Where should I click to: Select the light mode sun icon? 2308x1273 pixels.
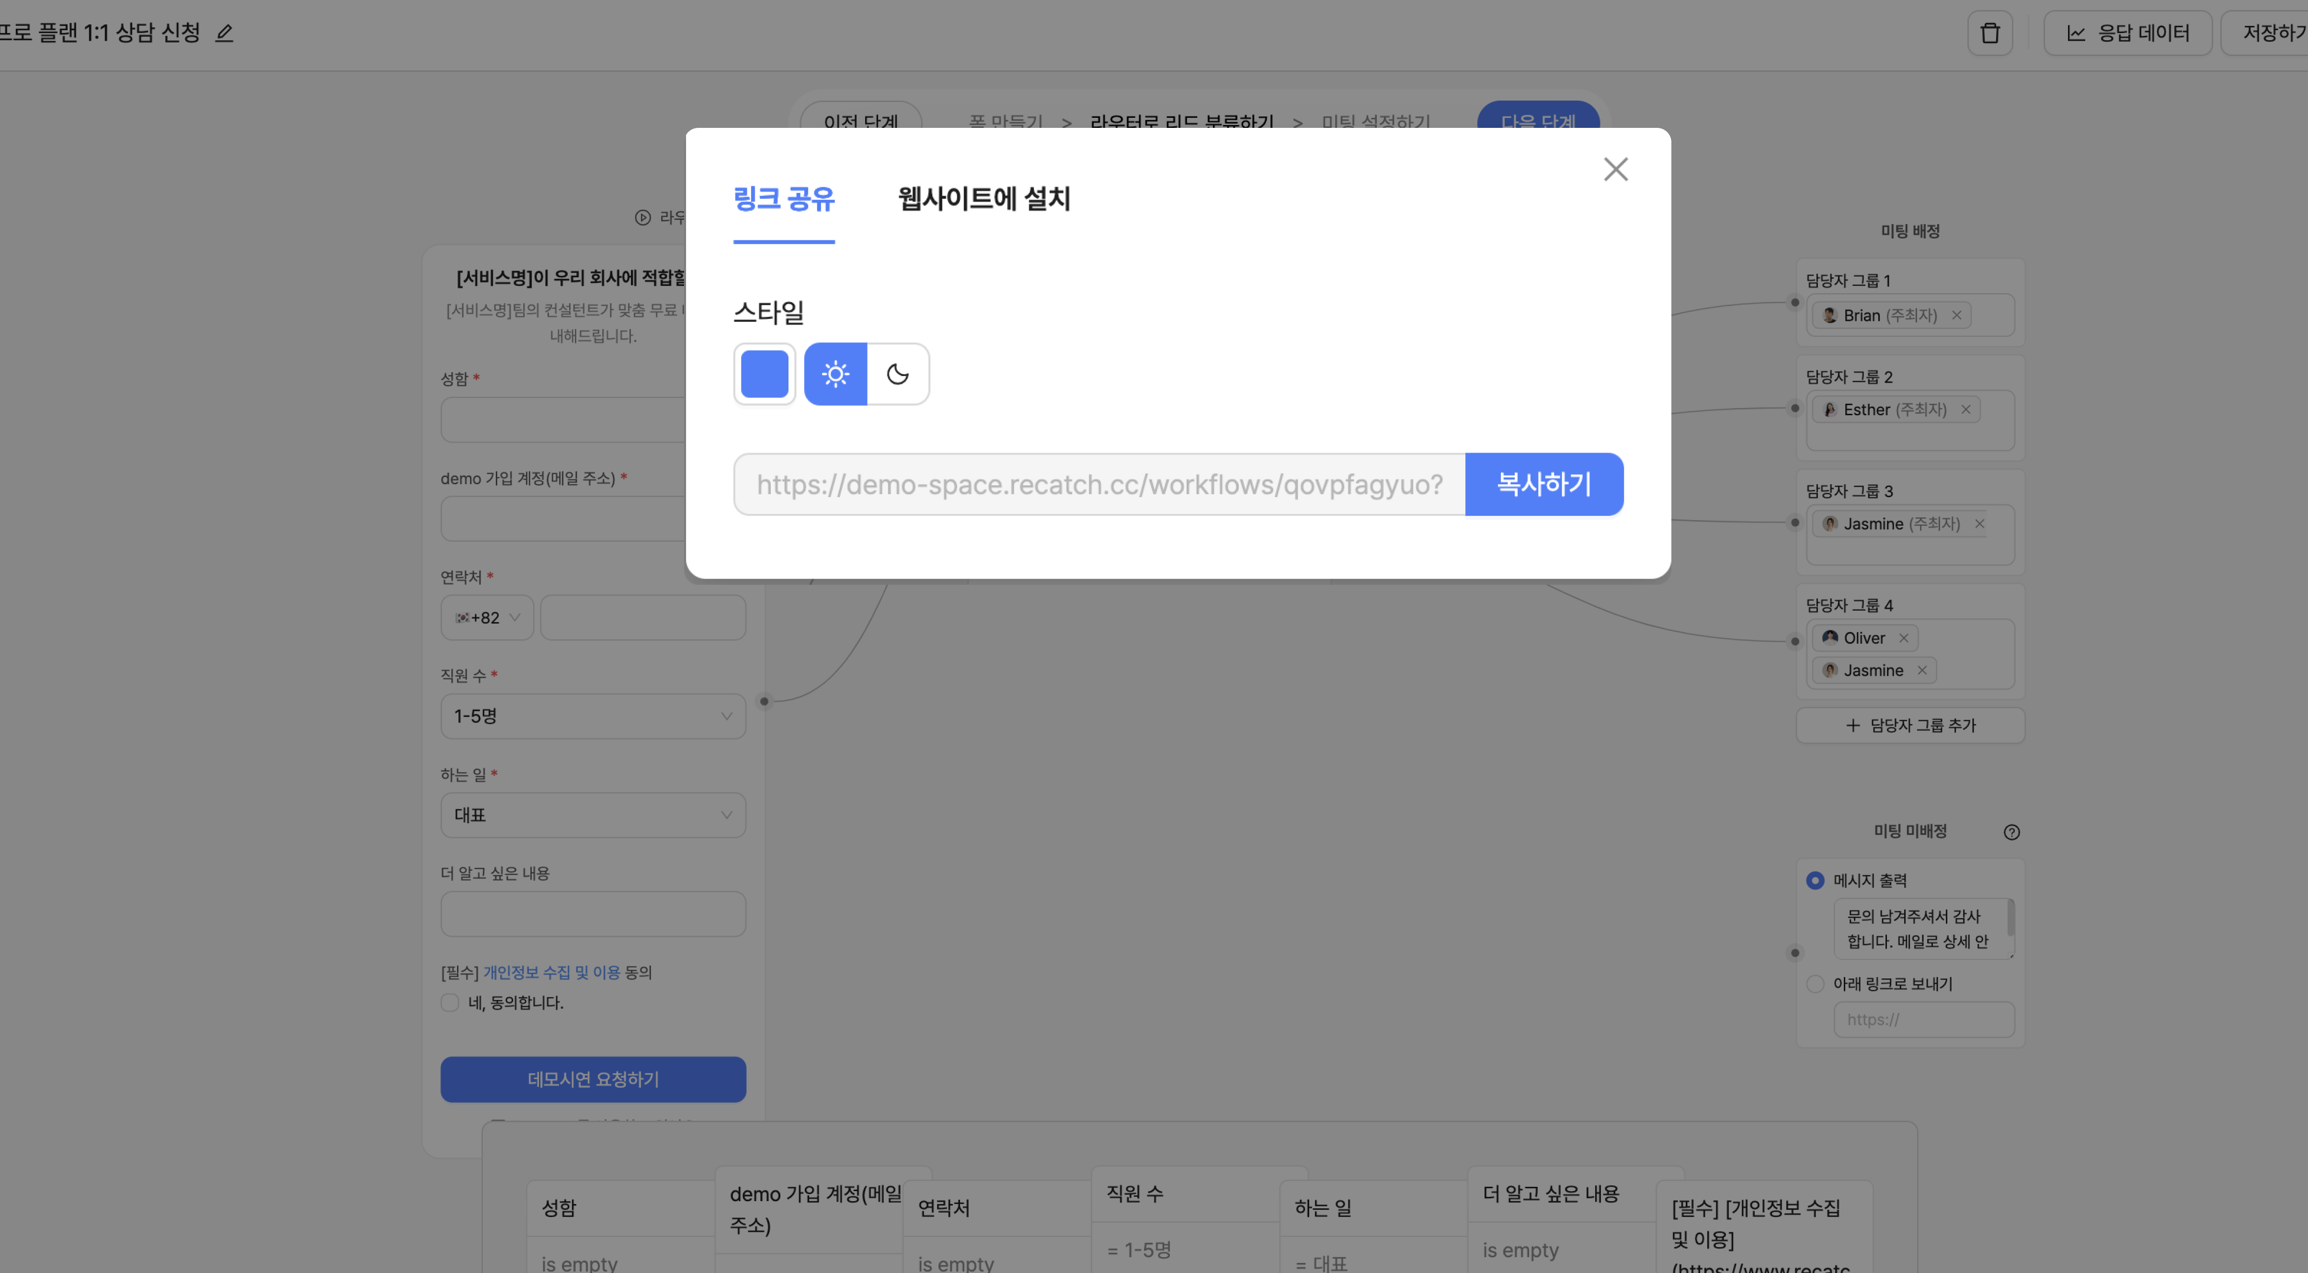pos(835,374)
